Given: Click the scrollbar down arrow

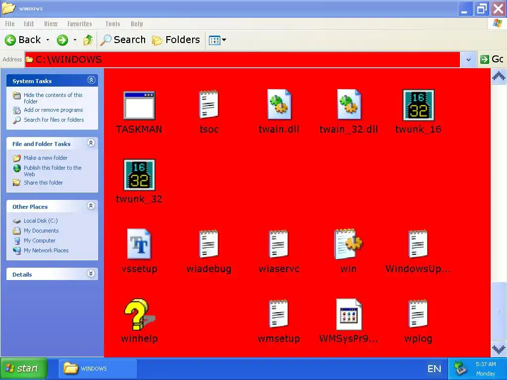Looking at the screenshot, I should pos(499,349).
